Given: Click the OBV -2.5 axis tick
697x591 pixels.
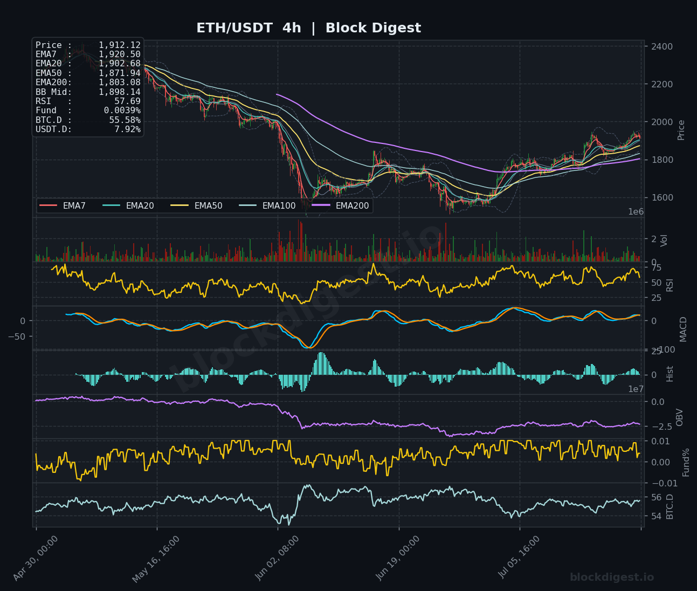Looking at the screenshot, I should [x=661, y=427].
